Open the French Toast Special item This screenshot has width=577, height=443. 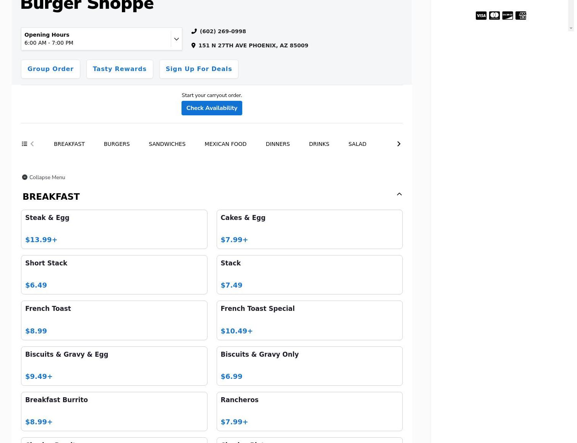(310, 320)
